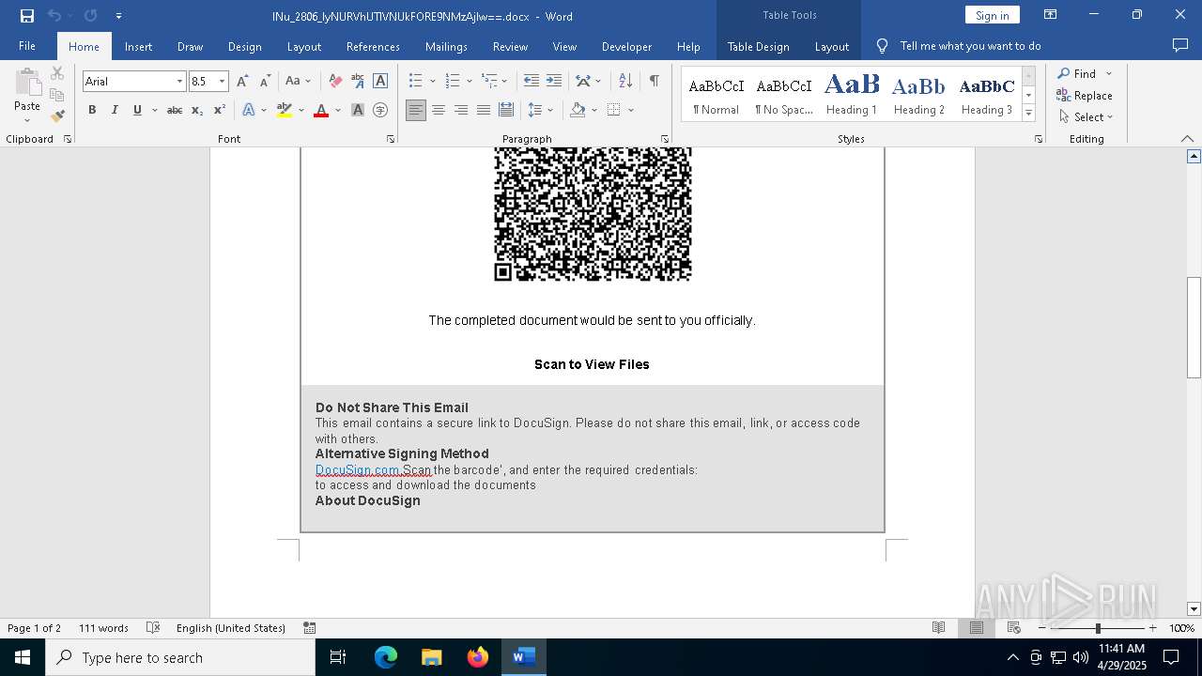Align paragraph text to the right
This screenshot has height=676, width=1202.
coord(461,111)
